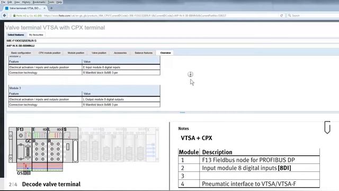Click the '44P-N-X-3B-BBMMJJ' order code line

[x=21, y=46]
